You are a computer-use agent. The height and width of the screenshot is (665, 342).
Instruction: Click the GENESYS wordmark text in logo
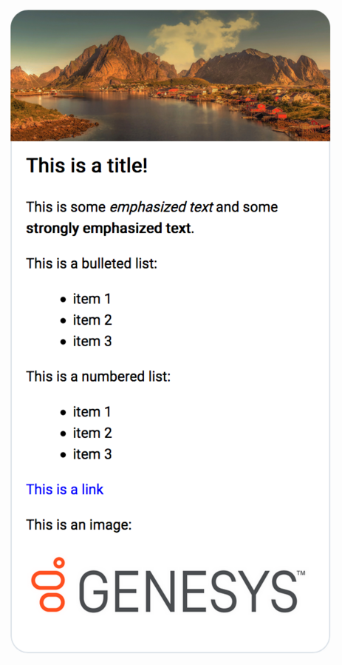[188, 592]
